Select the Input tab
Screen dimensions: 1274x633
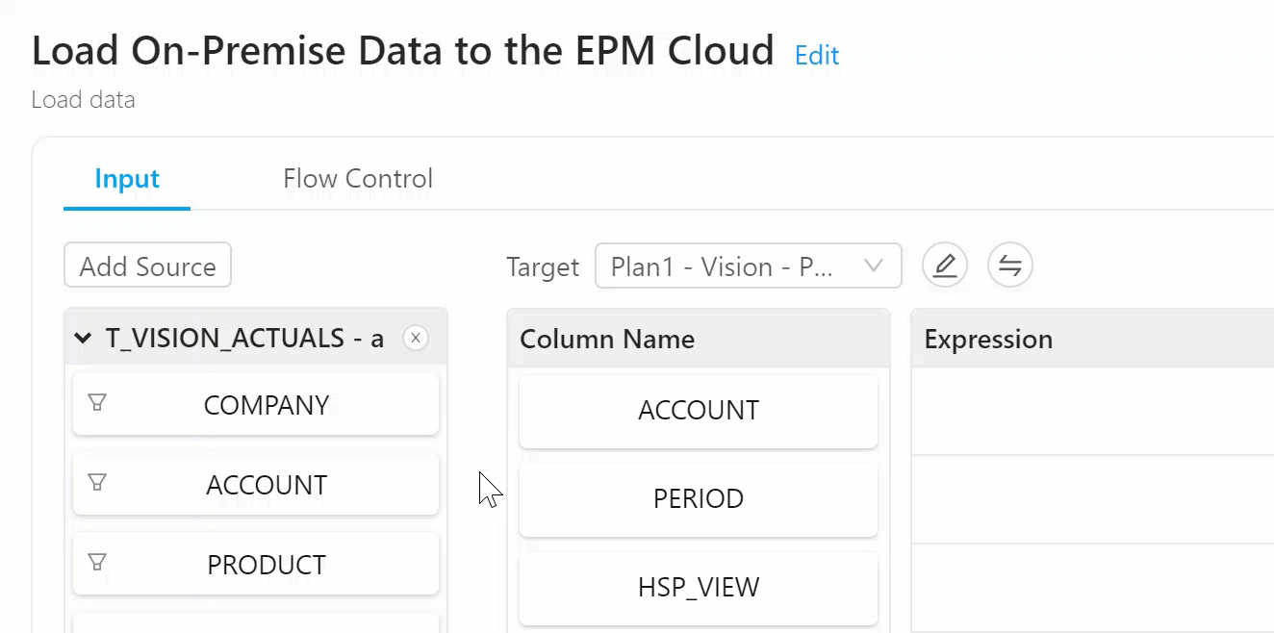[126, 178]
